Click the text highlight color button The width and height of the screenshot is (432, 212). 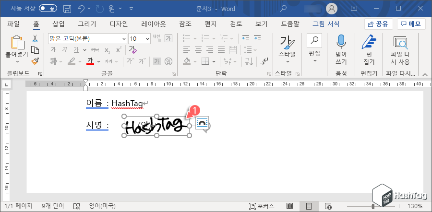[x=72, y=61]
